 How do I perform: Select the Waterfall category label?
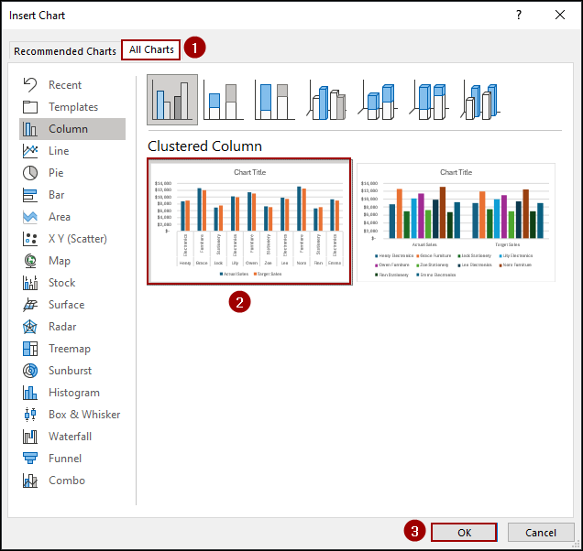71,437
